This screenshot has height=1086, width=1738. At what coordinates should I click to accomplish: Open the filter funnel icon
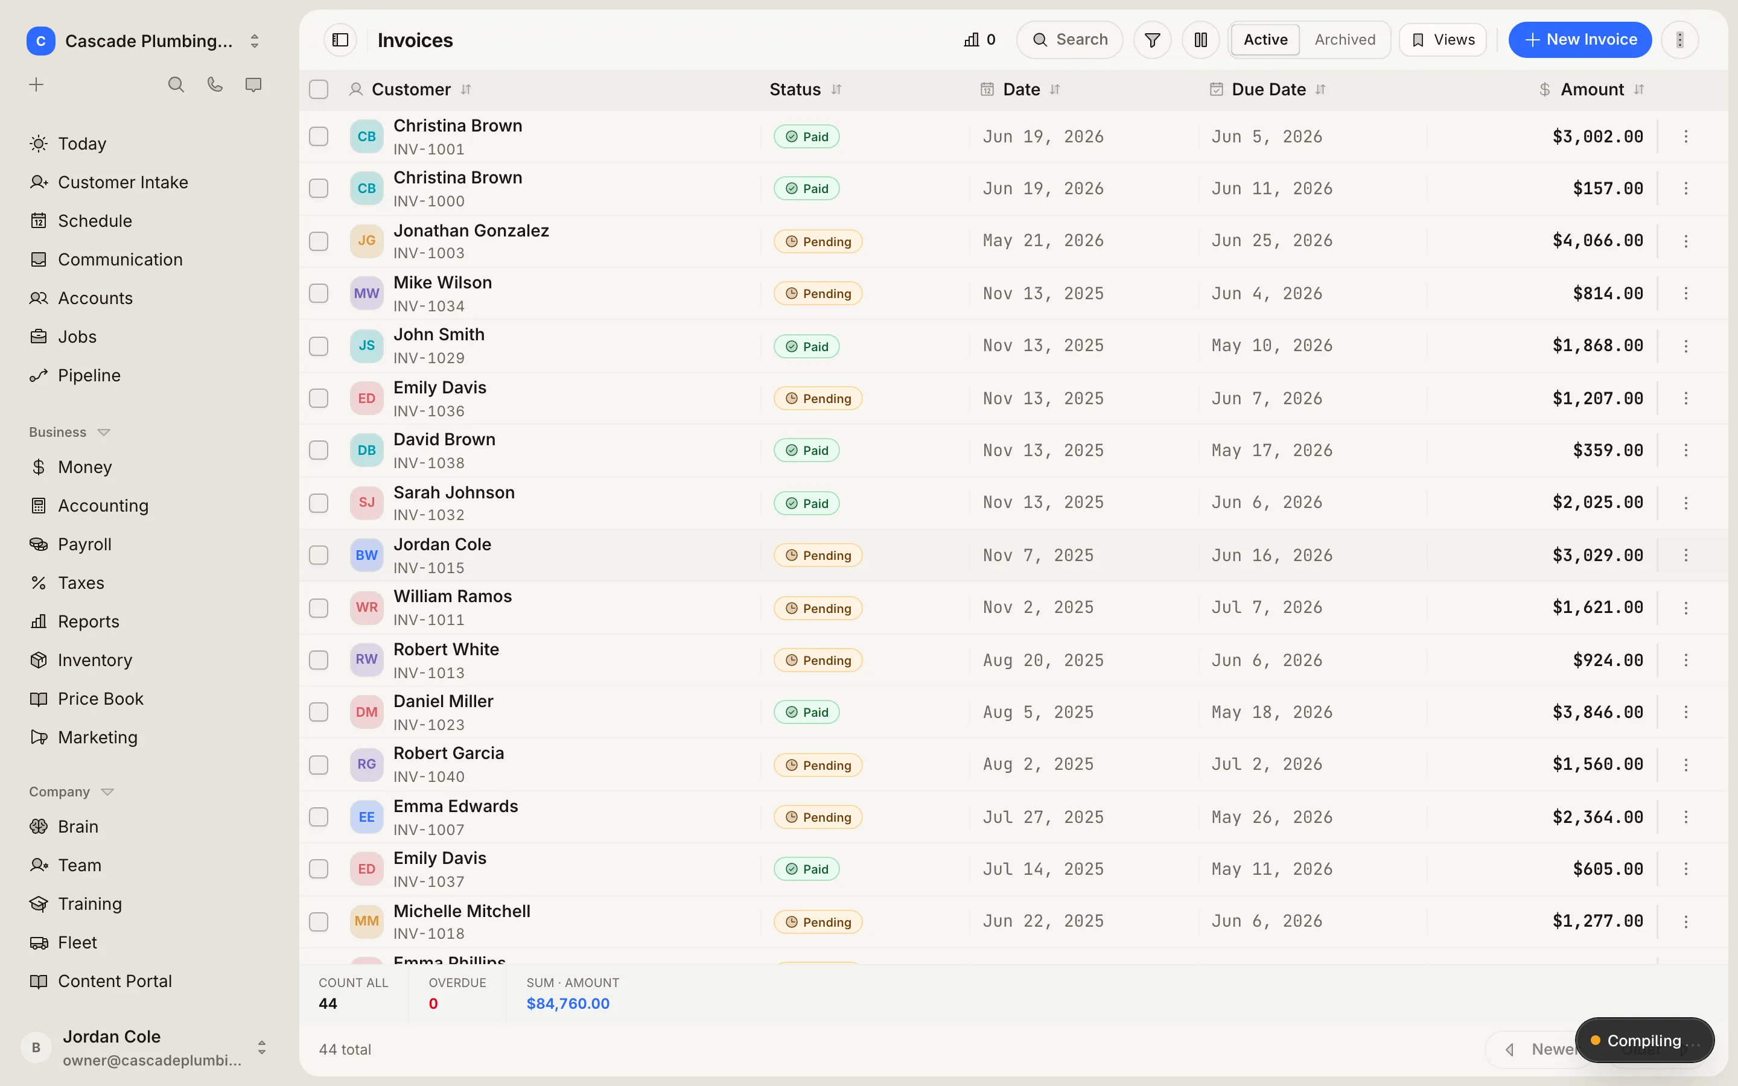tap(1152, 39)
